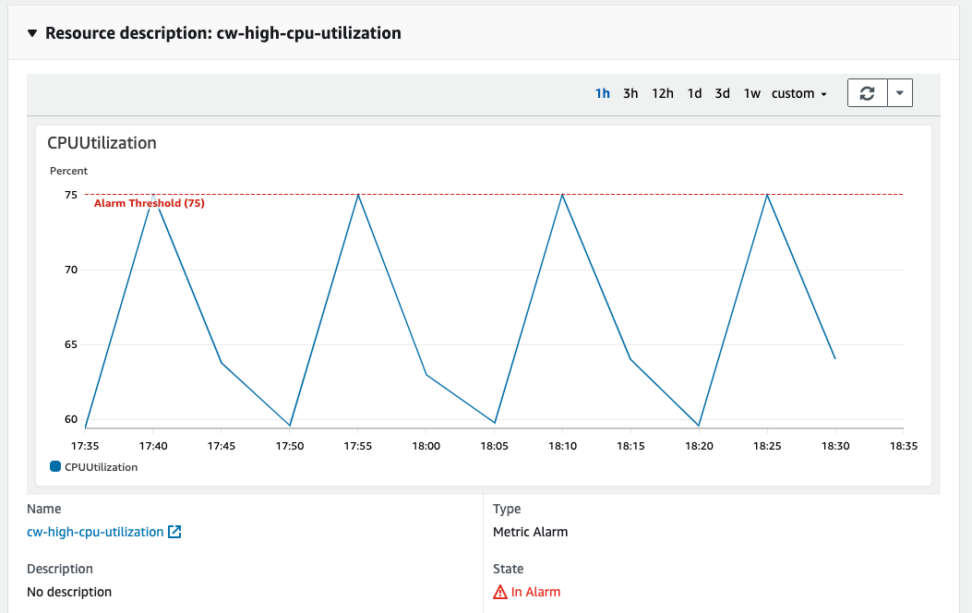The width and height of the screenshot is (972, 613).
Task: Select the 3h time range
Action: point(630,92)
